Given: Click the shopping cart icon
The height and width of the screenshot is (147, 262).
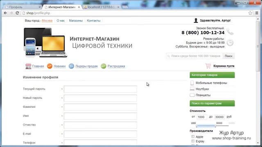Looking at the screenshot, I should coord(208,66).
